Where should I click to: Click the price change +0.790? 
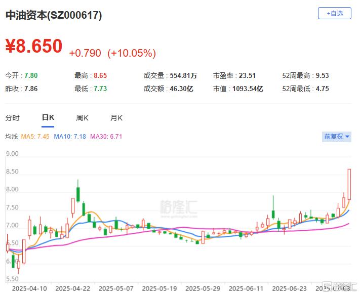coord(85,53)
